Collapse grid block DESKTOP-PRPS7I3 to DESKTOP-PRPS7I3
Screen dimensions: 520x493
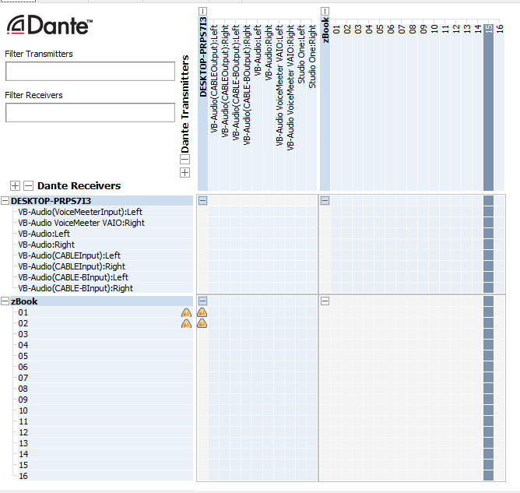[x=202, y=200]
